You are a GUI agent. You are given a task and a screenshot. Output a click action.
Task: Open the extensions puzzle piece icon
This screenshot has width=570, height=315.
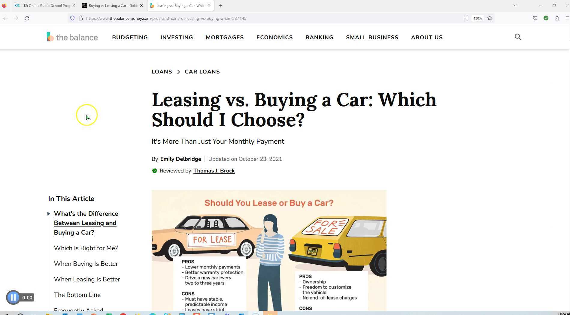(x=557, y=18)
